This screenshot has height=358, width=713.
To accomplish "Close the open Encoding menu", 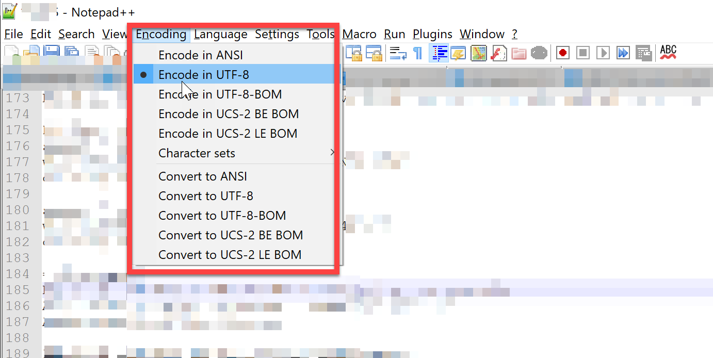I will coord(161,34).
